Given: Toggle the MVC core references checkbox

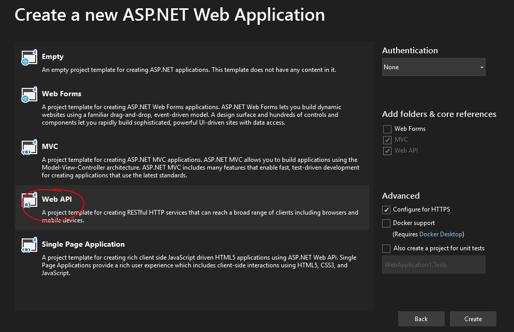Looking at the screenshot, I should click(x=387, y=140).
